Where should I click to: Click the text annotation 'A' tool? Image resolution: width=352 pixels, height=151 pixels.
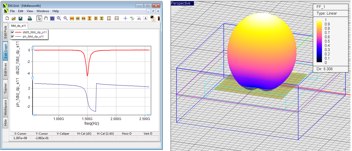(x=145, y=18)
